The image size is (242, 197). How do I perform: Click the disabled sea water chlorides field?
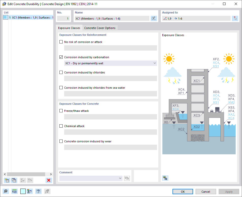point(111,94)
